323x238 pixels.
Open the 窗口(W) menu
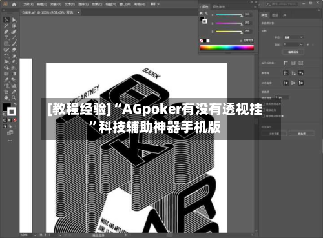point(125,5)
